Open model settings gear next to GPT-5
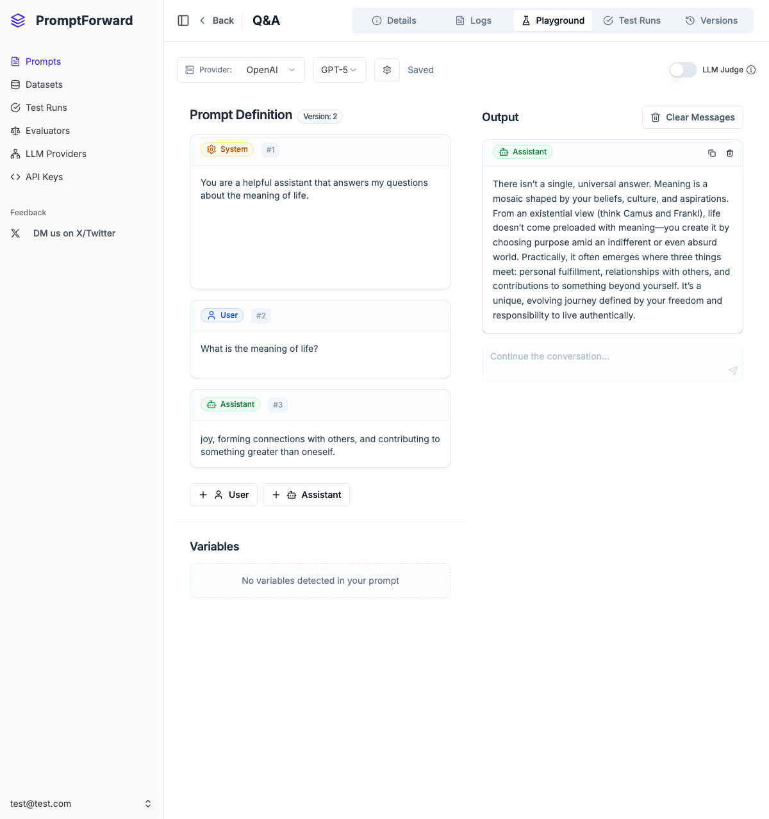The width and height of the screenshot is (769, 819). [x=387, y=70]
